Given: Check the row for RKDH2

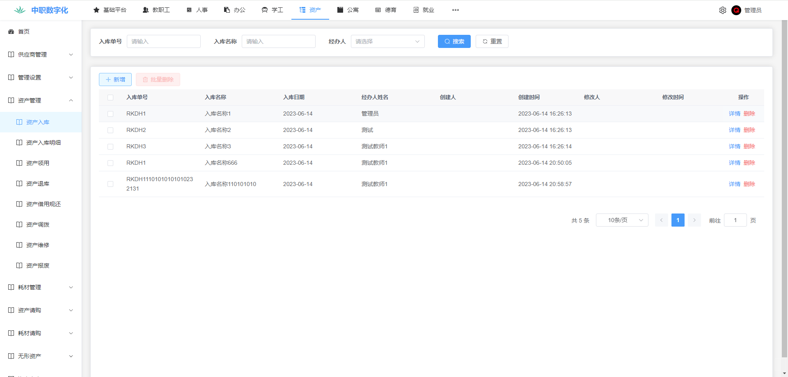Looking at the screenshot, I should tap(110, 130).
